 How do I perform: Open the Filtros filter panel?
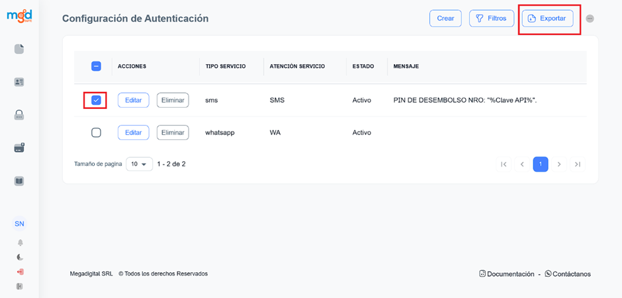(492, 19)
